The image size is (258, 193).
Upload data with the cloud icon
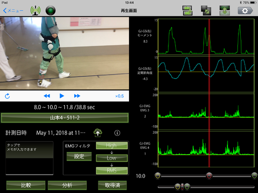(x=98, y=133)
